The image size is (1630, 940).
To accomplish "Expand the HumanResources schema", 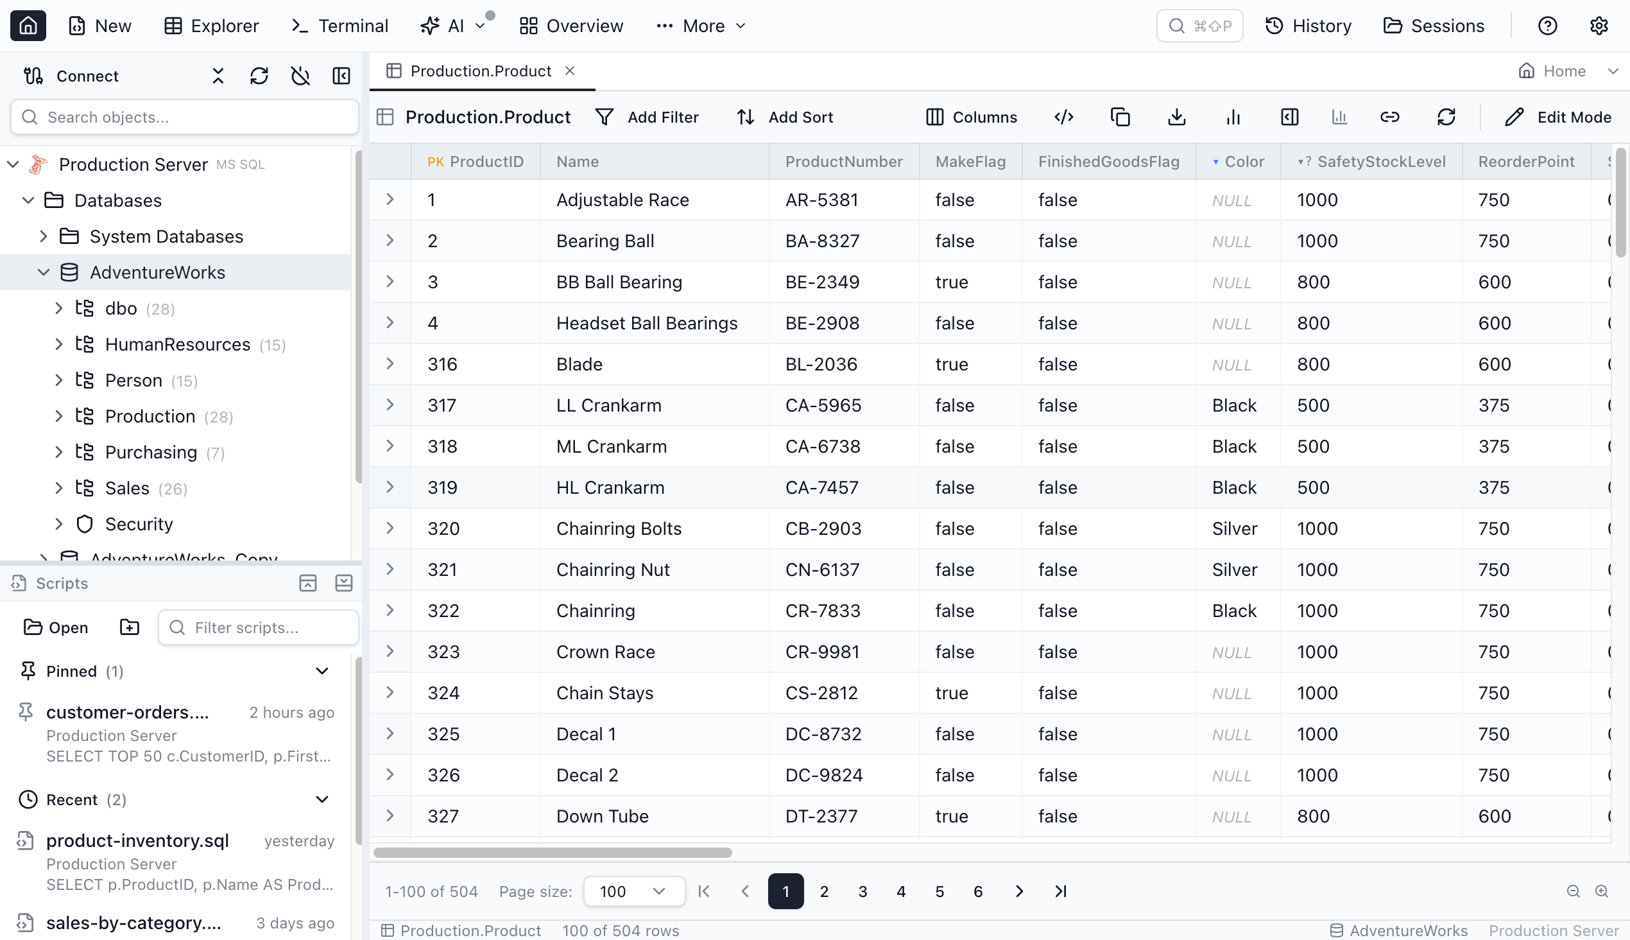I will (x=59, y=344).
